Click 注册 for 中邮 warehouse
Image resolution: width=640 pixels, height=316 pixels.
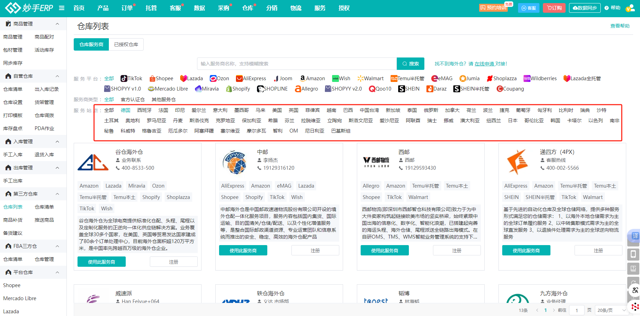pos(315,251)
